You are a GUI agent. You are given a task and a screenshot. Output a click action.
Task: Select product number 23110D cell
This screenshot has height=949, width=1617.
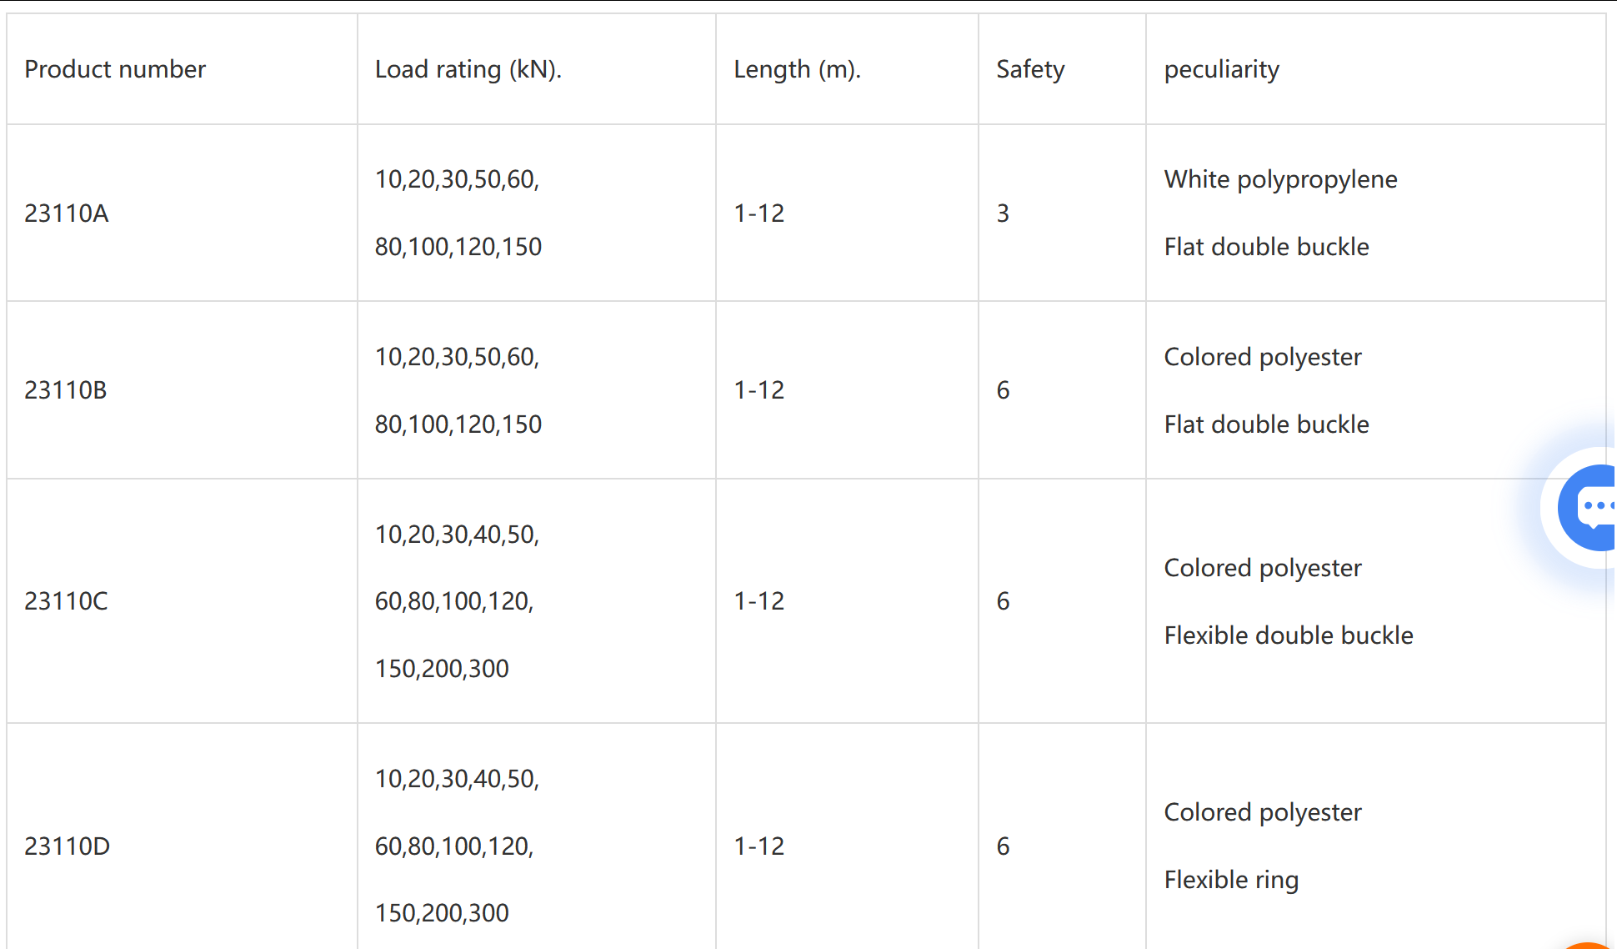67,846
